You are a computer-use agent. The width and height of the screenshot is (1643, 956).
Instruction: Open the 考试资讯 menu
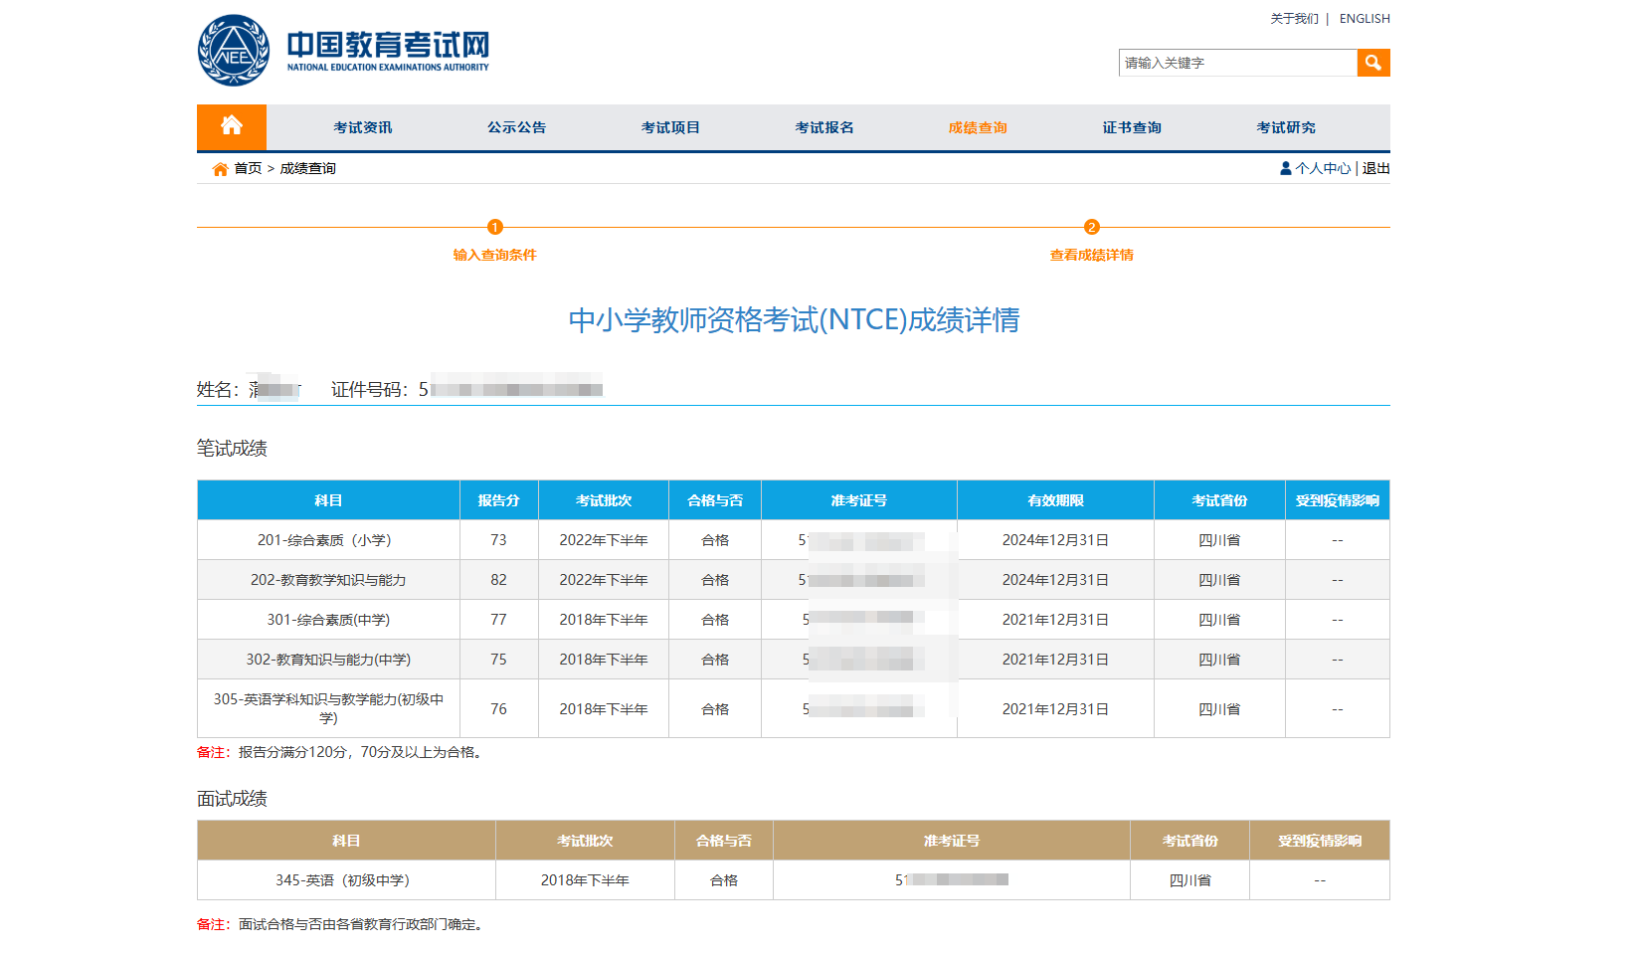tap(362, 127)
